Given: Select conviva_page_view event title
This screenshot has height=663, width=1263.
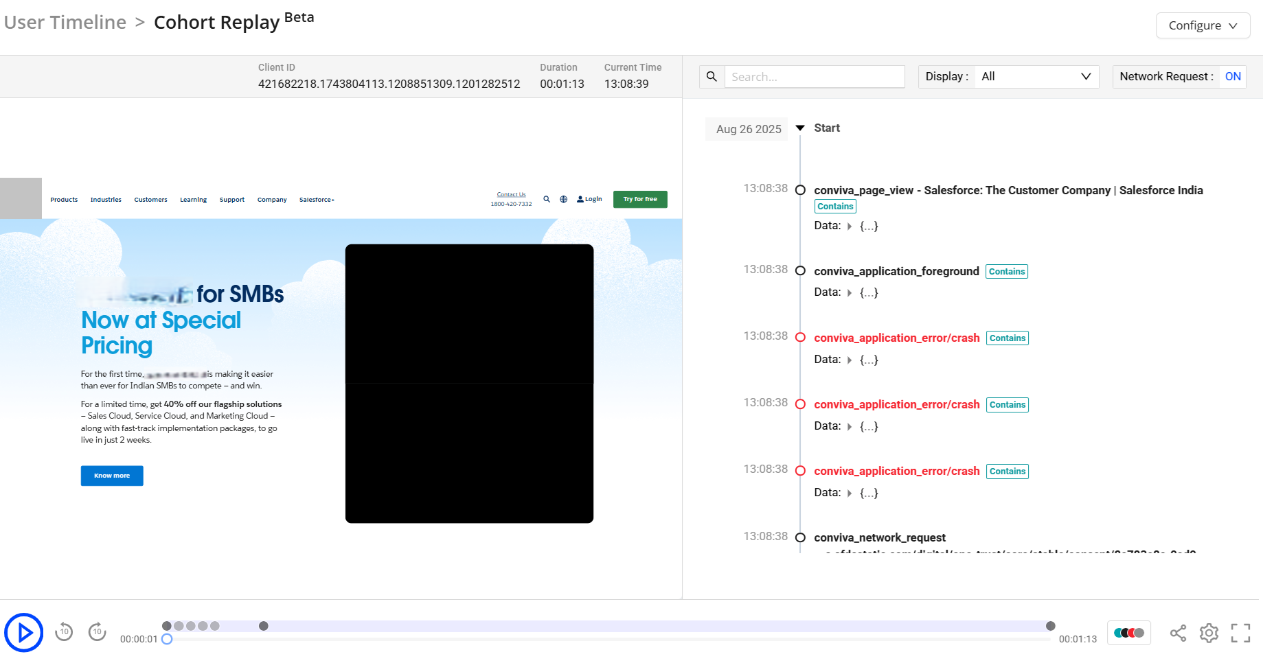Looking at the screenshot, I should coord(1008,190).
